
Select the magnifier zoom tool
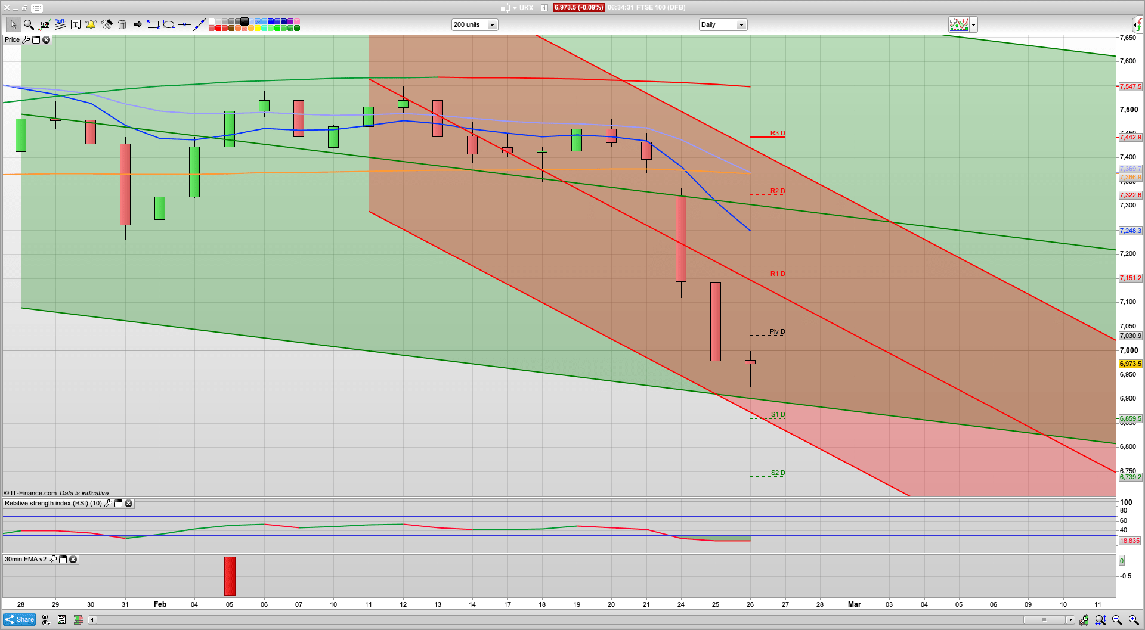click(x=28, y=24)
